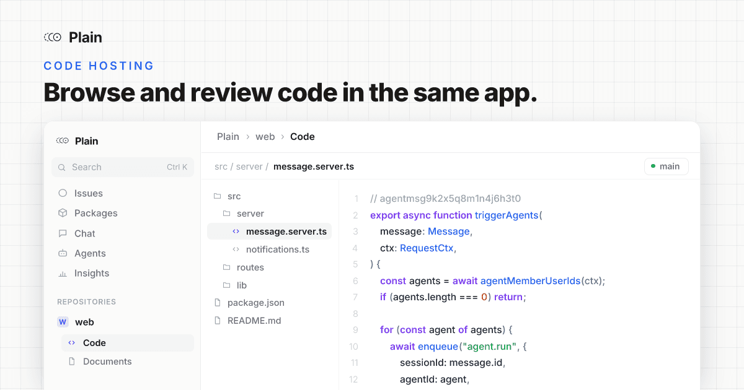744x390 pixels.
Task: Click the comment on code line 1
Action: pyautogui.click(x=445, y=199)
